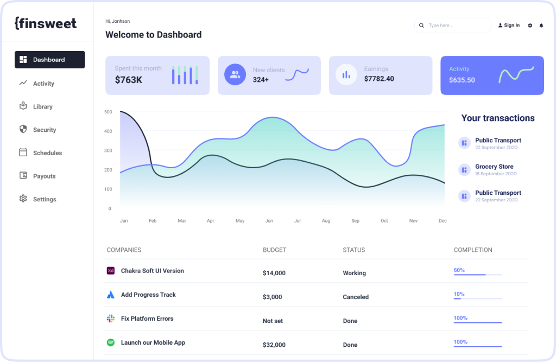This screenshot has height=362, width=556.
Task: Open the Dashboard section in sidebar
Action: click(49, 60)
